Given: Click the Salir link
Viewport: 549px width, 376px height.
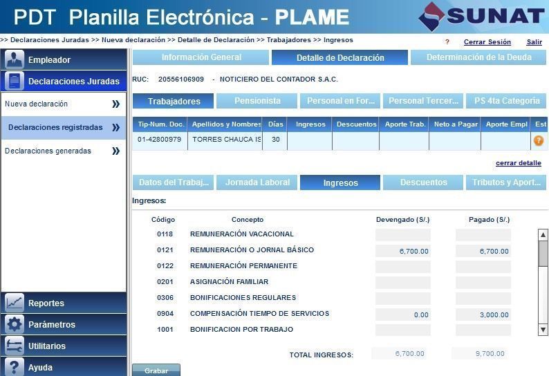Looking at the screenshot, I should click(x=534, y=42).
